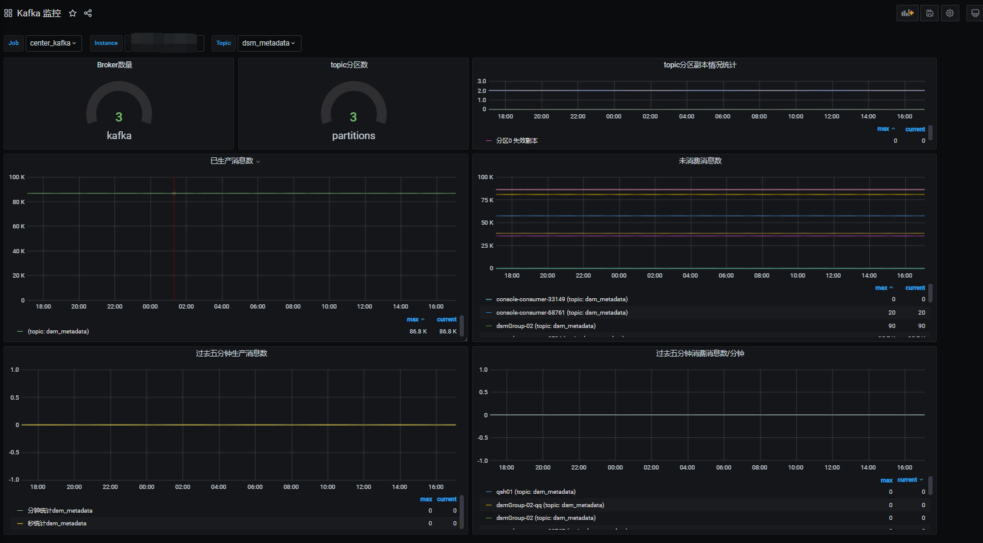The height and width of the screenshot is (543, 983).
Task: Click legend scrollbar in 未消费消息数 panel
Action: pyautogui.click(x=931, y=293)
